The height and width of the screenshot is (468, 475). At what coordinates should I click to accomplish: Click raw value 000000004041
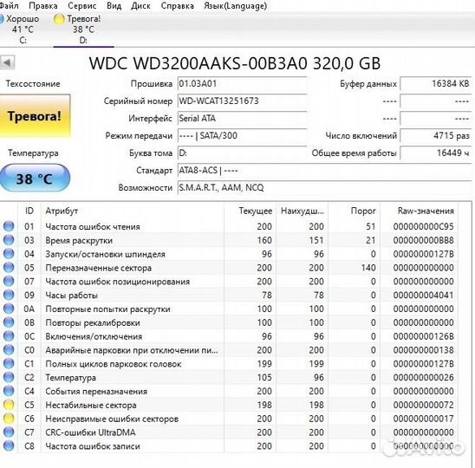click(423, 295)
